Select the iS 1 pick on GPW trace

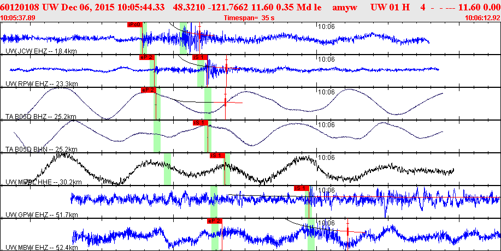[302, 188]
